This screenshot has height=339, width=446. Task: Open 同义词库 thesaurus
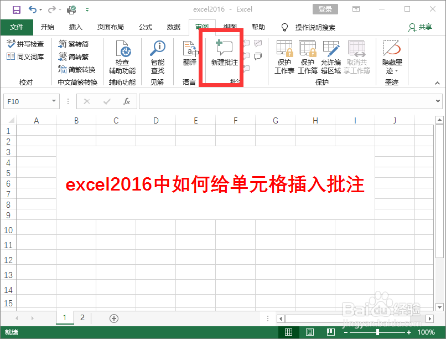25,56
